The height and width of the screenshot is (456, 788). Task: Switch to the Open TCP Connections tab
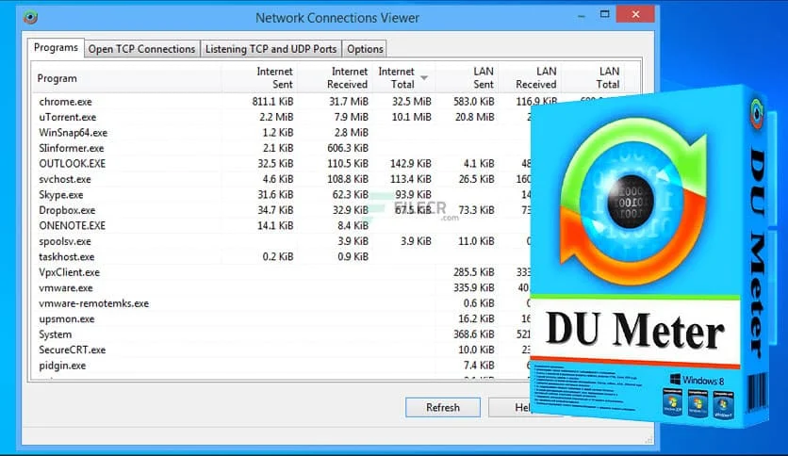pos(141,49)
